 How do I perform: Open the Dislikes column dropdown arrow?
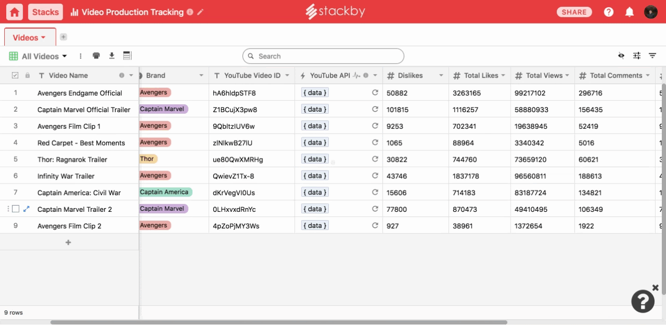(x=441, y=76)
